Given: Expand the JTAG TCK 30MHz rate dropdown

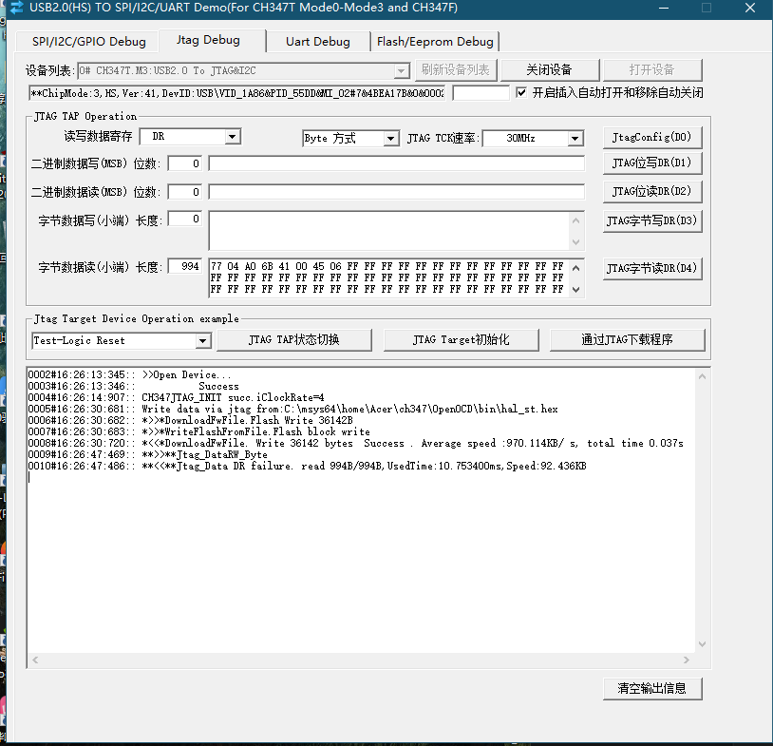Looking at the screenshot, I should [x=575, y=138].
